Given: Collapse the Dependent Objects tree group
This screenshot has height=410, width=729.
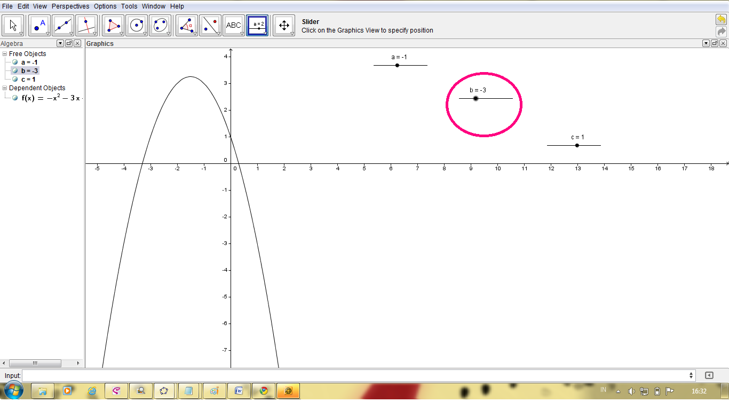Looking at the screenshot, I should (x=5, y=88).
